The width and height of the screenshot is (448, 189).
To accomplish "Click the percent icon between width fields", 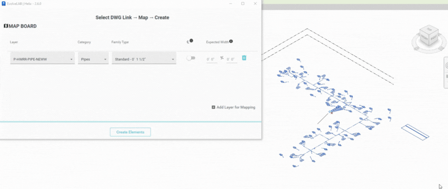I will coord(222,58).
